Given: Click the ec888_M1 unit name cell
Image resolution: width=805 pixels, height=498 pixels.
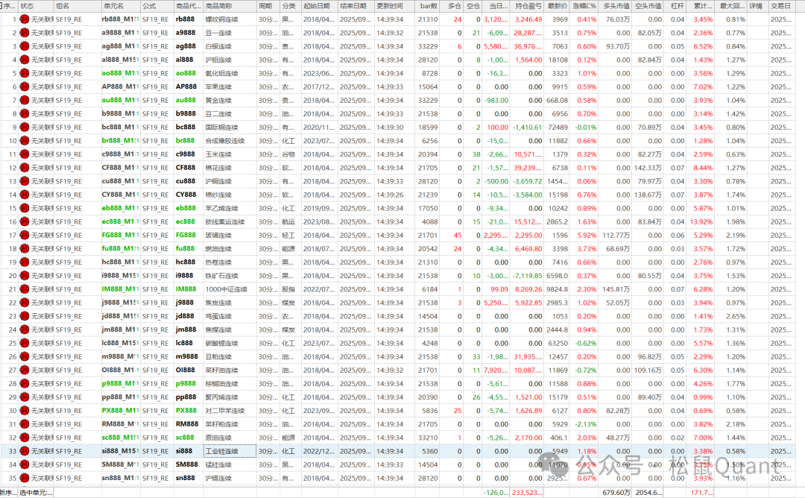Looking at the screenshot, I should [120, 221].
